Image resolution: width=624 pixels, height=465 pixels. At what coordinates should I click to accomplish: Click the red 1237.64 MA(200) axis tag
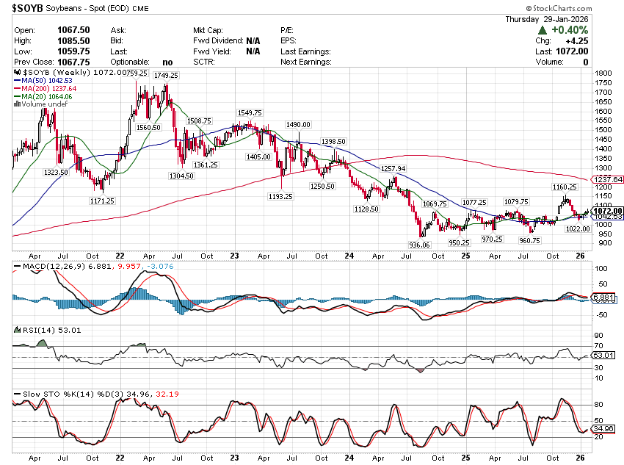(x=608, y=179)
